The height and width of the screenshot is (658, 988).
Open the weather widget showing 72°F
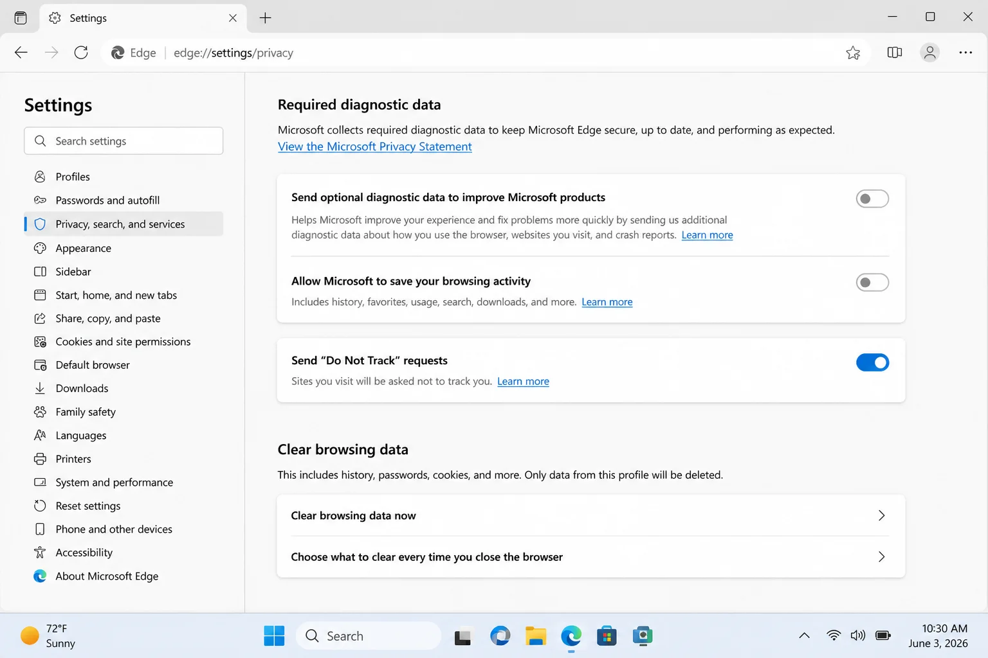[x=48, y=636]
